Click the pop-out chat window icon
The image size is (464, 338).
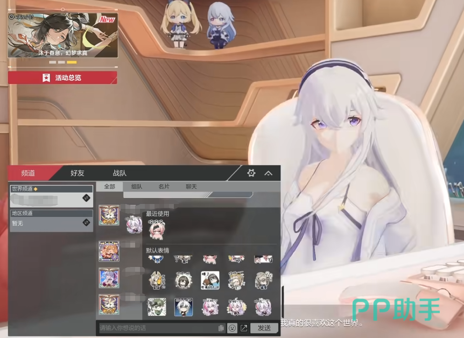[244, 328]
